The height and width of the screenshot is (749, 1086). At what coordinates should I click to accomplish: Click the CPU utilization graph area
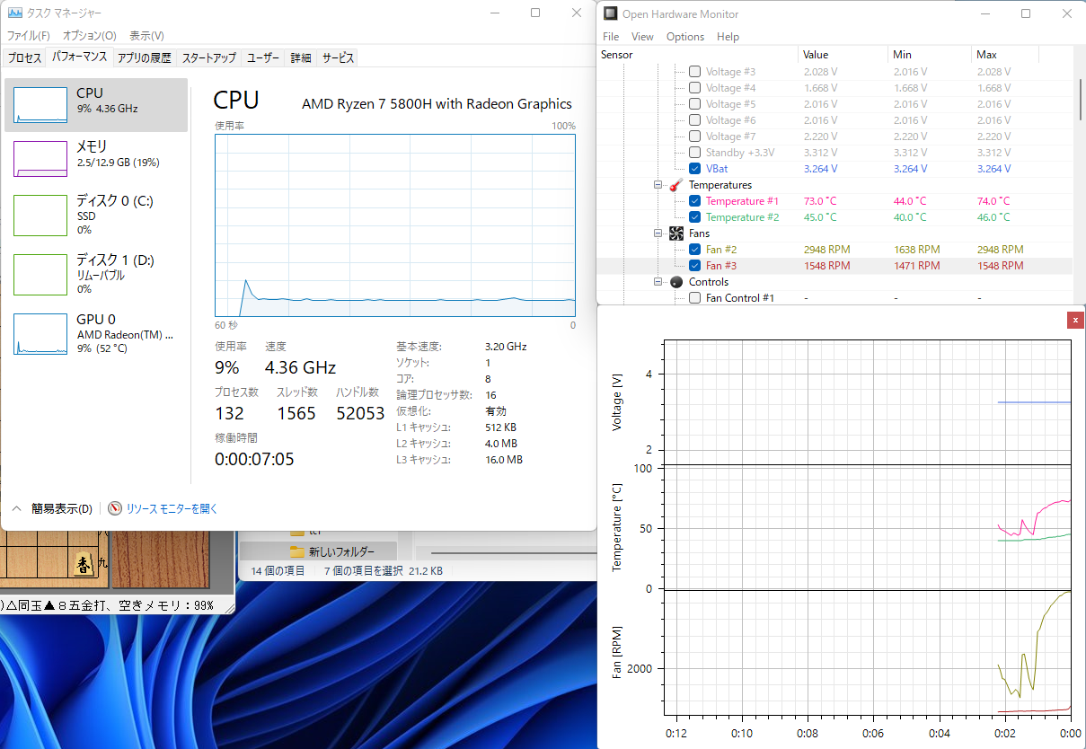395,225
